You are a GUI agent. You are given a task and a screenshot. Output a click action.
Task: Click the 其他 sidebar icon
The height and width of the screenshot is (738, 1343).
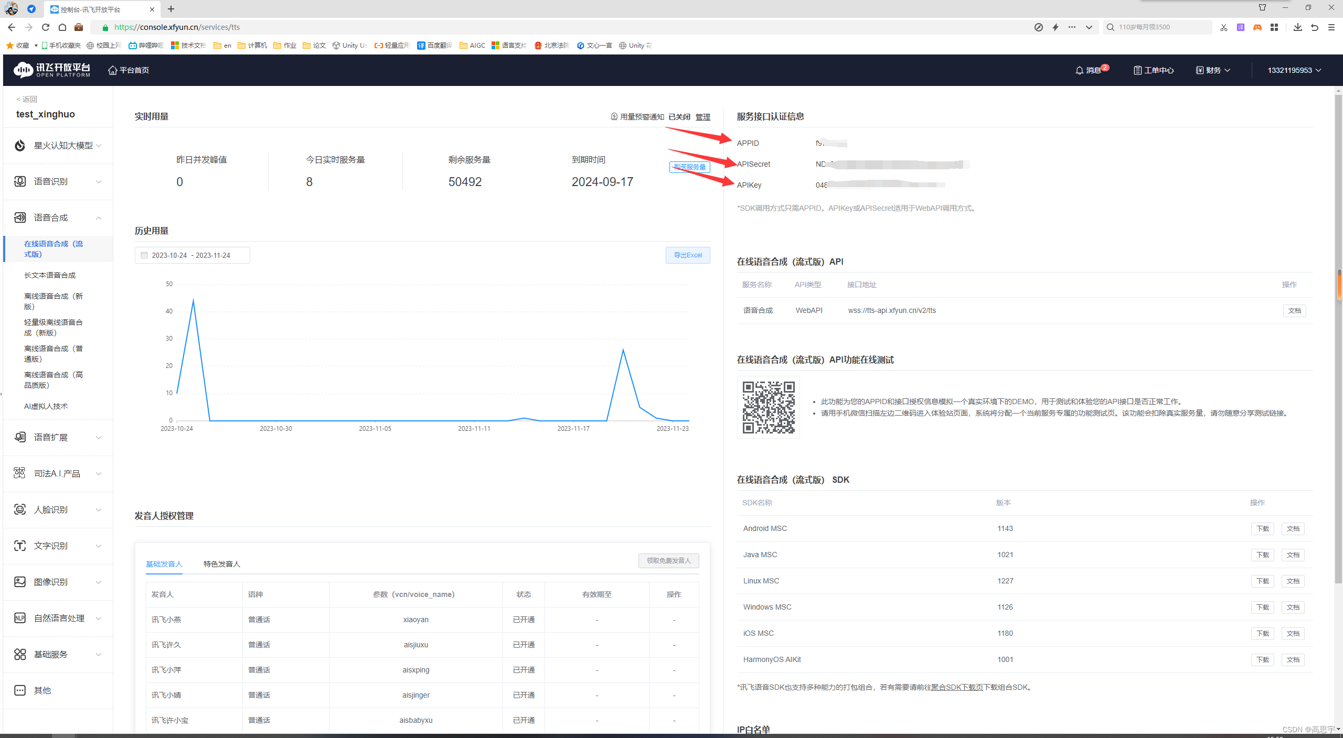[20, 690]
